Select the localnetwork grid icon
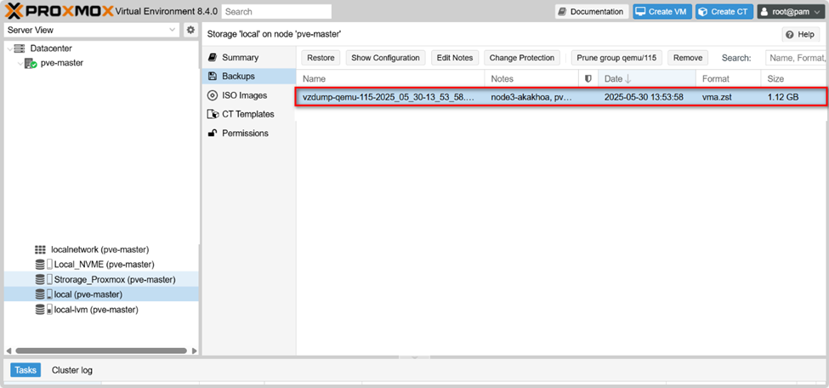 point(40,249)
